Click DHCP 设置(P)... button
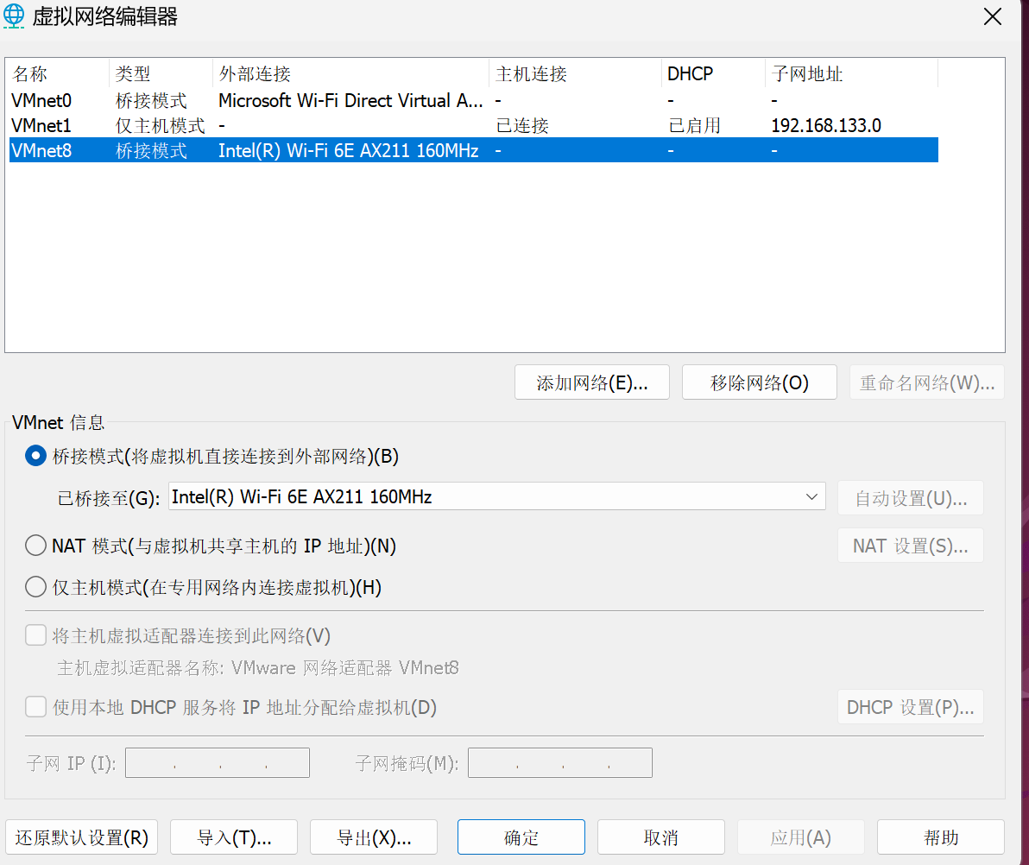Image resolution: width=1029 pixels, height=865 pixels. click(910, 707)
